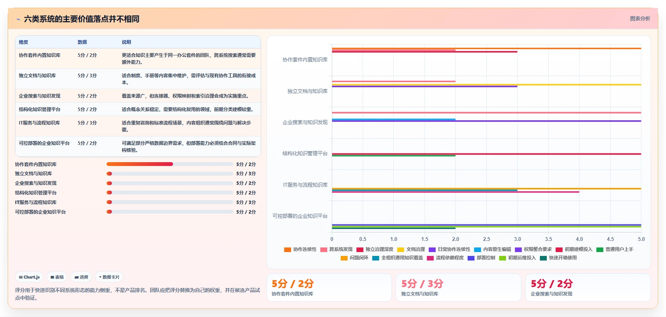Screen dimensions: 666x317
Task: Click chart axis label IT服务与流程知识库
Action: pos(305,185)
